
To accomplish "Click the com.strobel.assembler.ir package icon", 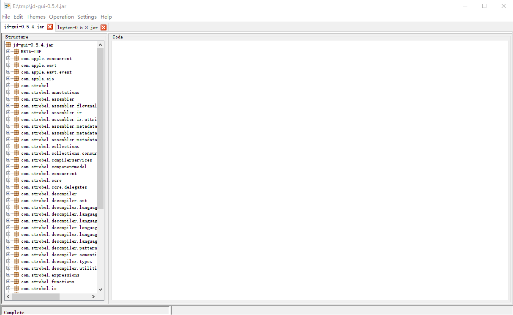I will pos(16,112).
